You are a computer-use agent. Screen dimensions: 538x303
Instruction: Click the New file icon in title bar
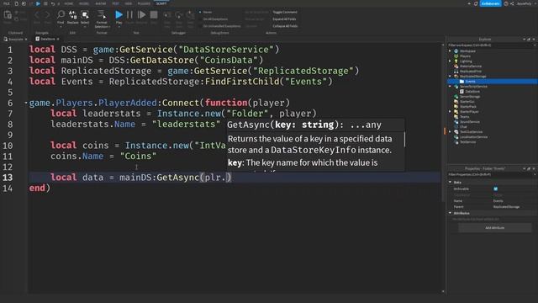[16, 3]
